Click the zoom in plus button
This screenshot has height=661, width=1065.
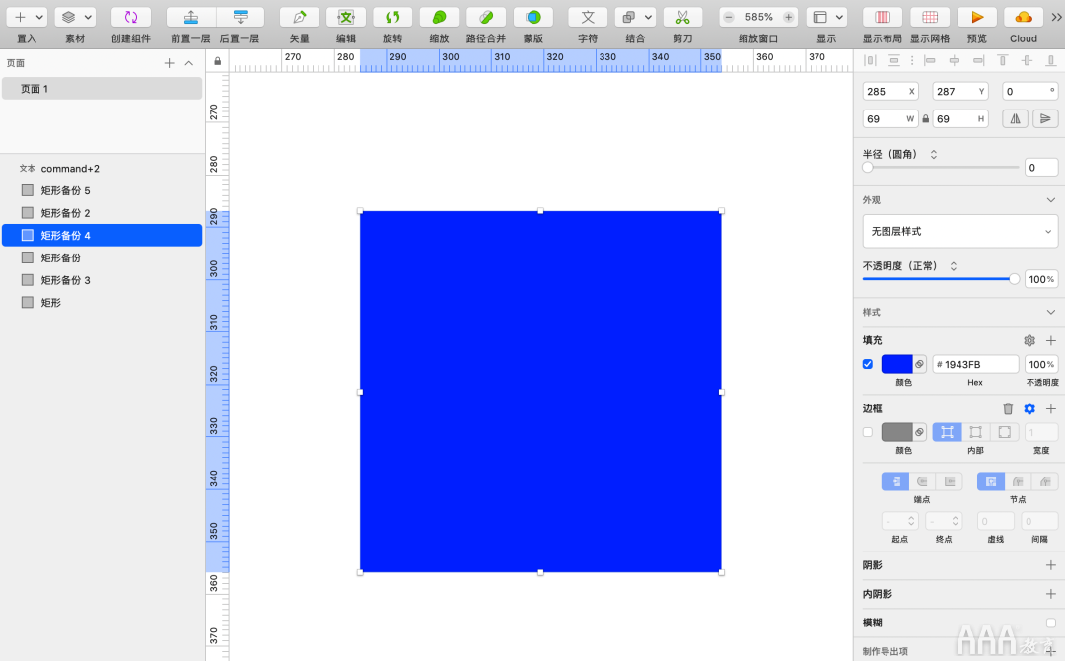coord(789,17)
